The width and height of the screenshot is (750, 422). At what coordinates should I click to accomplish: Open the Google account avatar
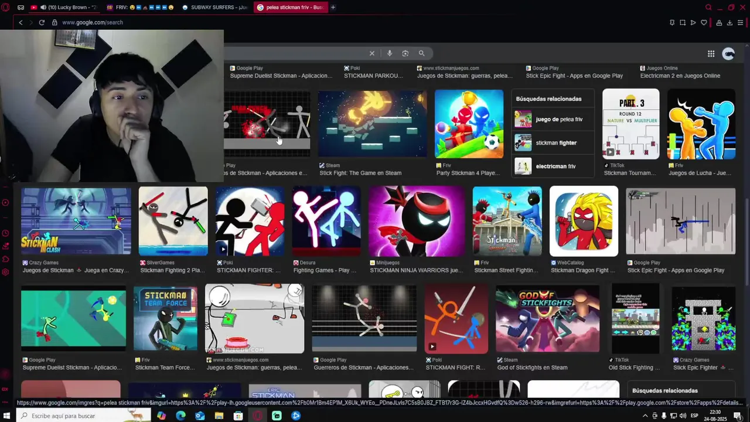point(728,53)
